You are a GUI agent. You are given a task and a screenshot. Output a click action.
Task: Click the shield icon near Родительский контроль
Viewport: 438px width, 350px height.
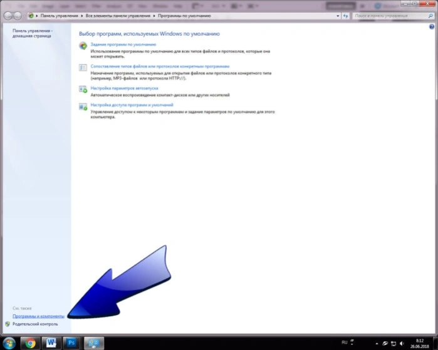click(x=8, y=324)
